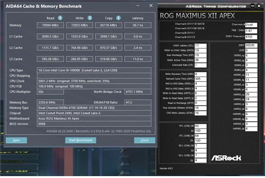
Task: Click the tREFI field showing 65535
Action: coord(251,45)
